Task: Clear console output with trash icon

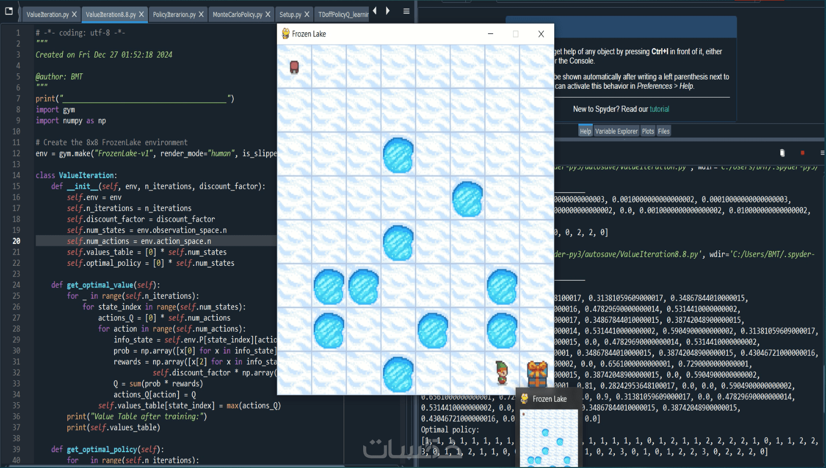Action: click(x=782, y=153)
